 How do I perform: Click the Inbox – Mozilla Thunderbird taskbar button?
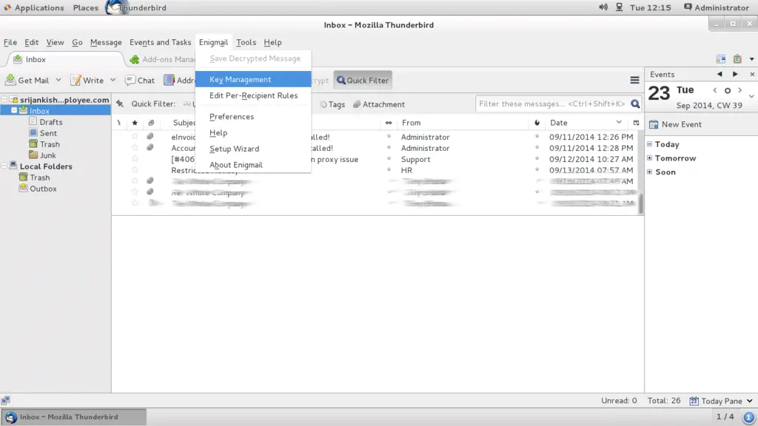click(74, 417)
